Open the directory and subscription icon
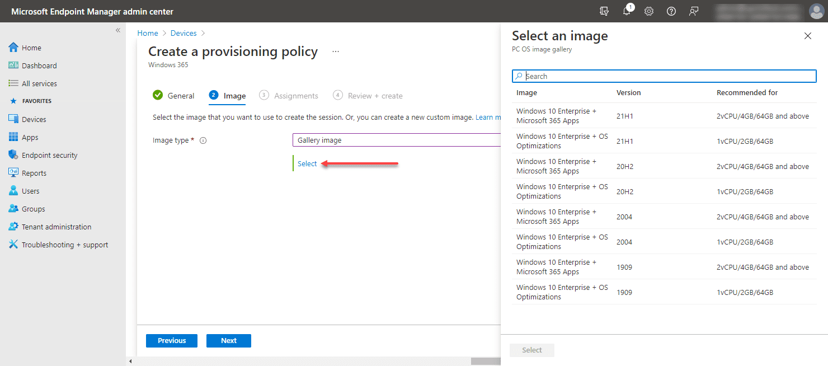This screenshot has width=828, height=366. pos(604,11)
